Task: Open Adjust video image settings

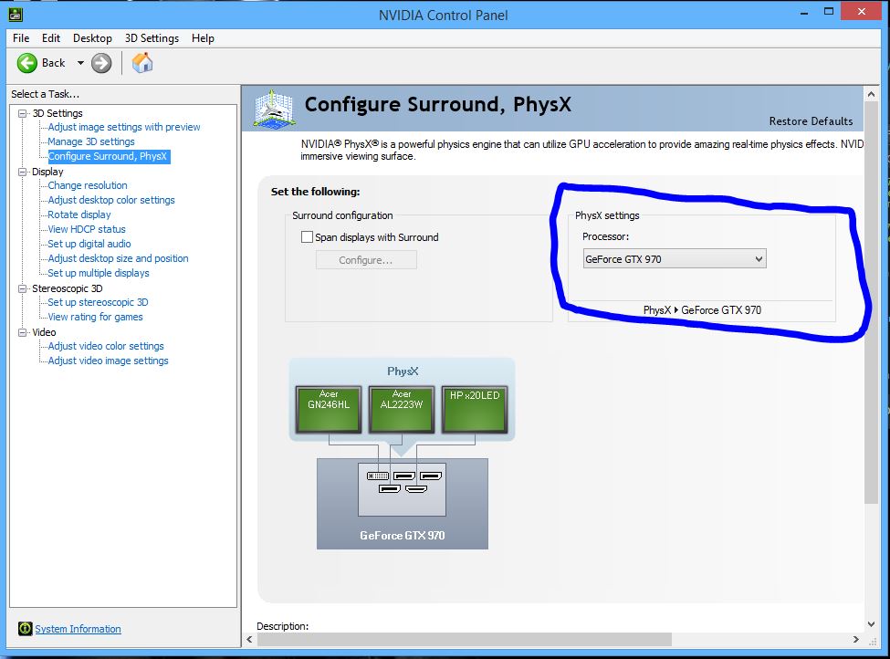Action: pos(108,361)
